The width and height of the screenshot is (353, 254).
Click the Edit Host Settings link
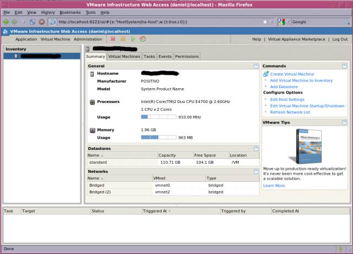coord(287,99)
